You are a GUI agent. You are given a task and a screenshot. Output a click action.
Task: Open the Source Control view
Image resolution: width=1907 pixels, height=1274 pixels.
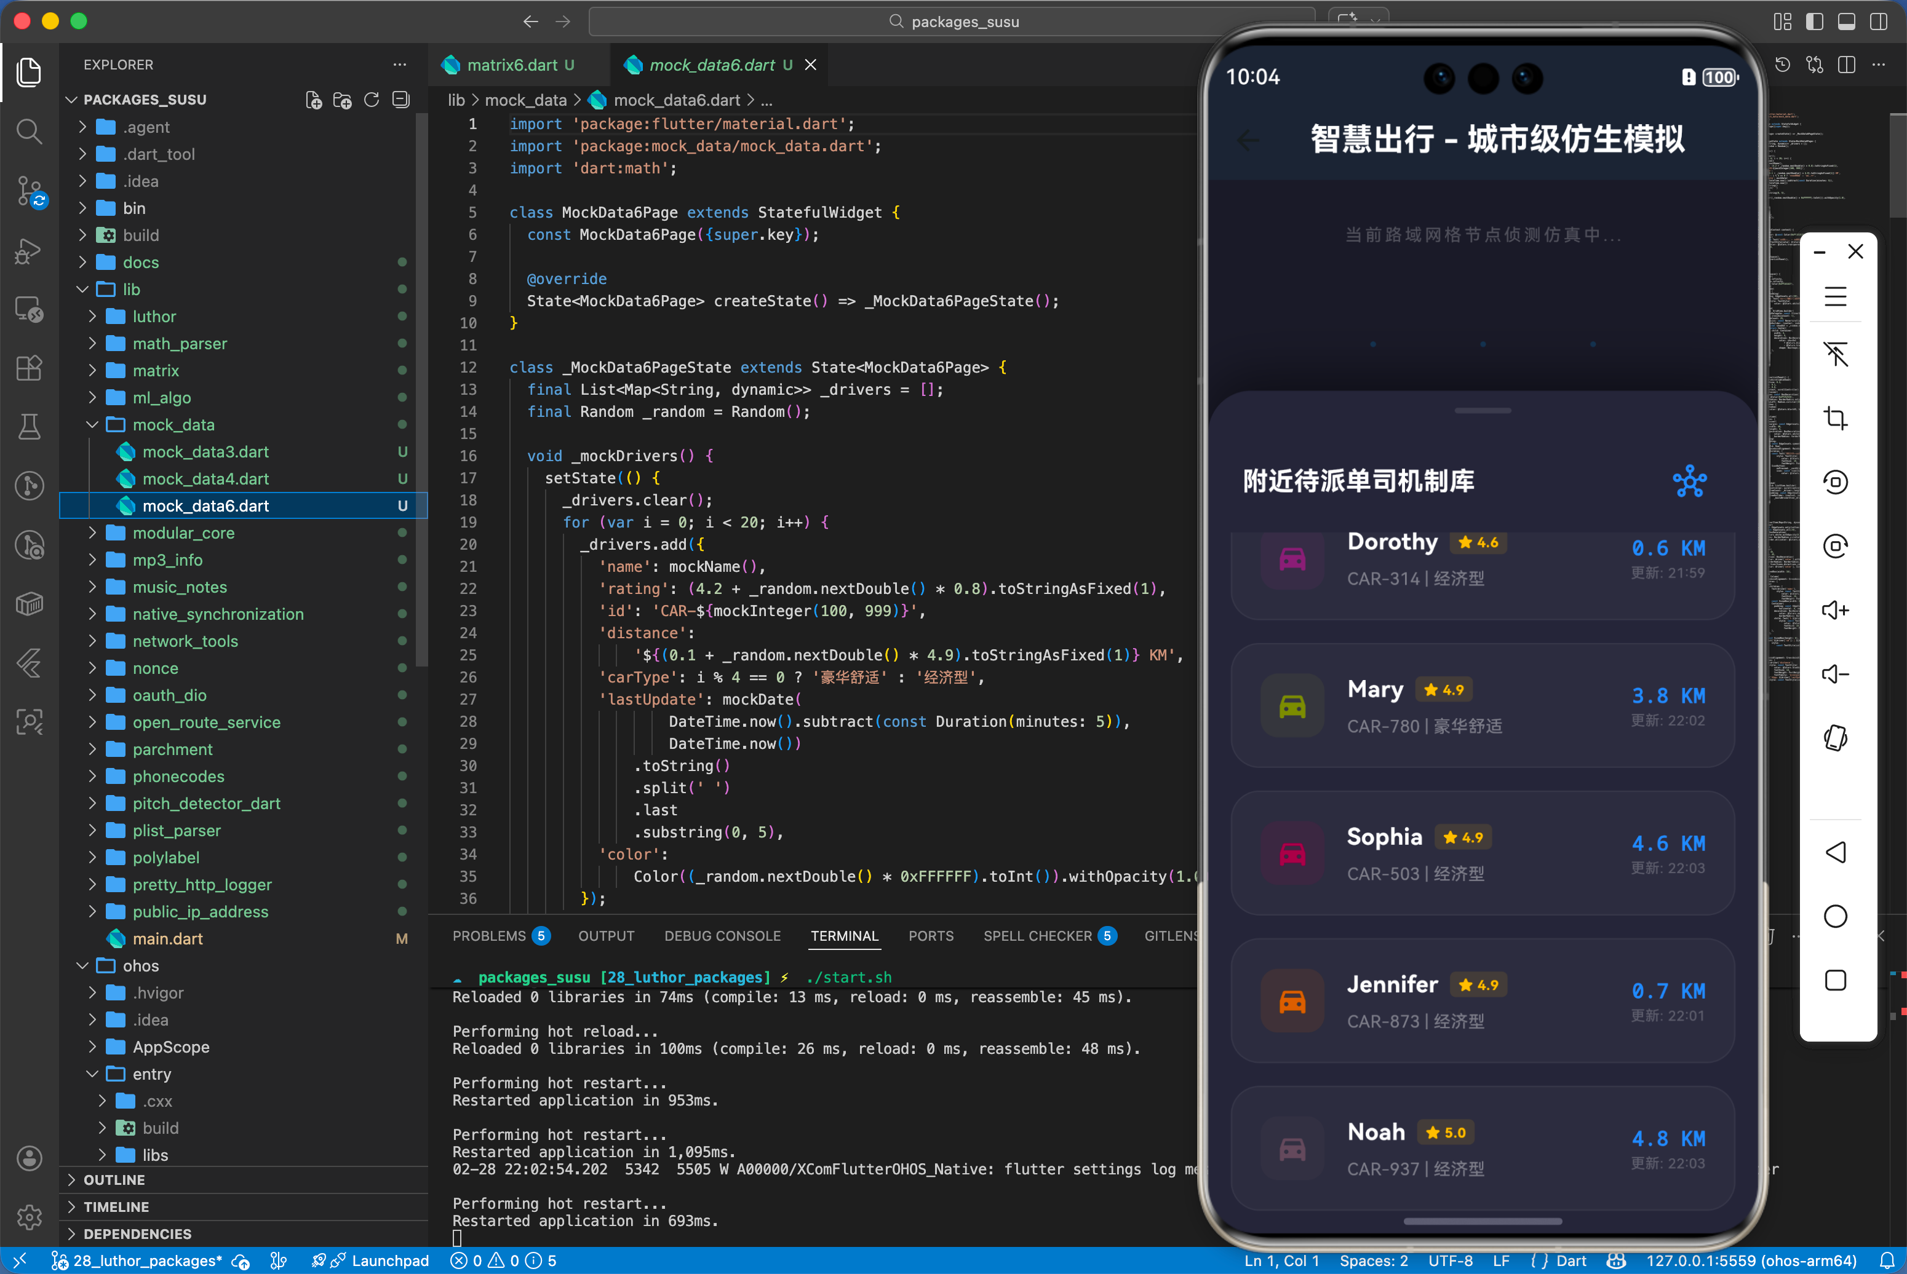30,190
